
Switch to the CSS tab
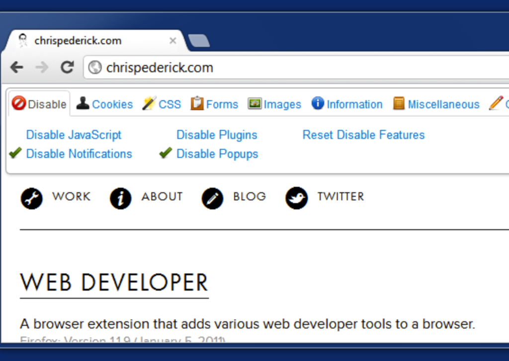[x=162, y=104]
